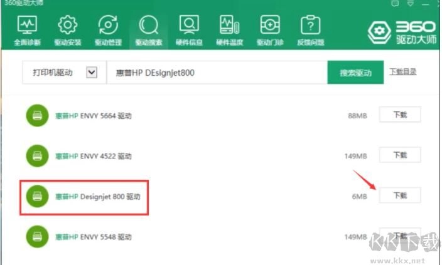The height and width of the screenshot is (265, 442).
Task: Select 惠普HP Designjet 800 驱动 entry
Action: (97, 196)
